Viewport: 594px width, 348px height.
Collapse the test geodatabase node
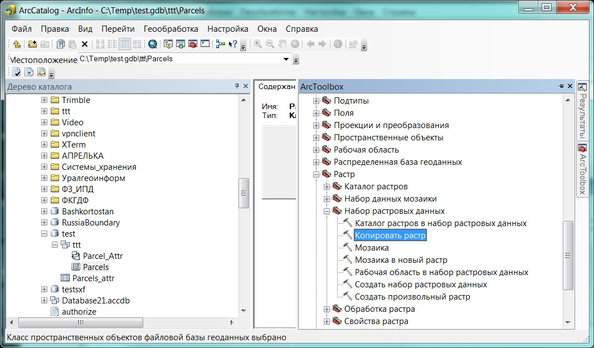[x=45, y=234]
